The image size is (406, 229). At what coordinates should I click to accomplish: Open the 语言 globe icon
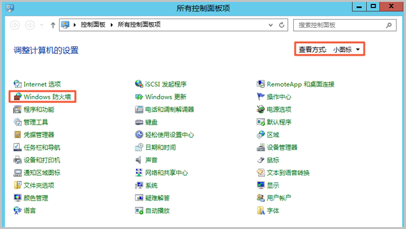coord(17,211)
